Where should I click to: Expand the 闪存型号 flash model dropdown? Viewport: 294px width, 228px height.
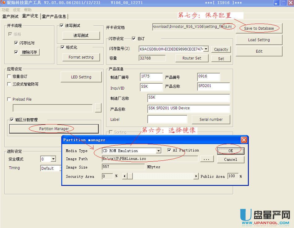206,49
